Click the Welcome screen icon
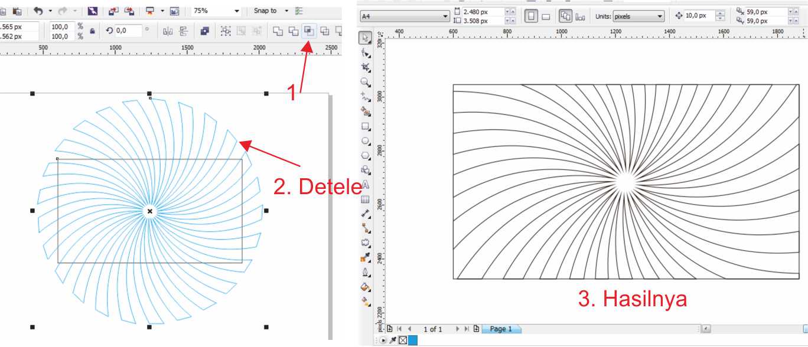The image size is (808, 347). (x=174, y=11)
